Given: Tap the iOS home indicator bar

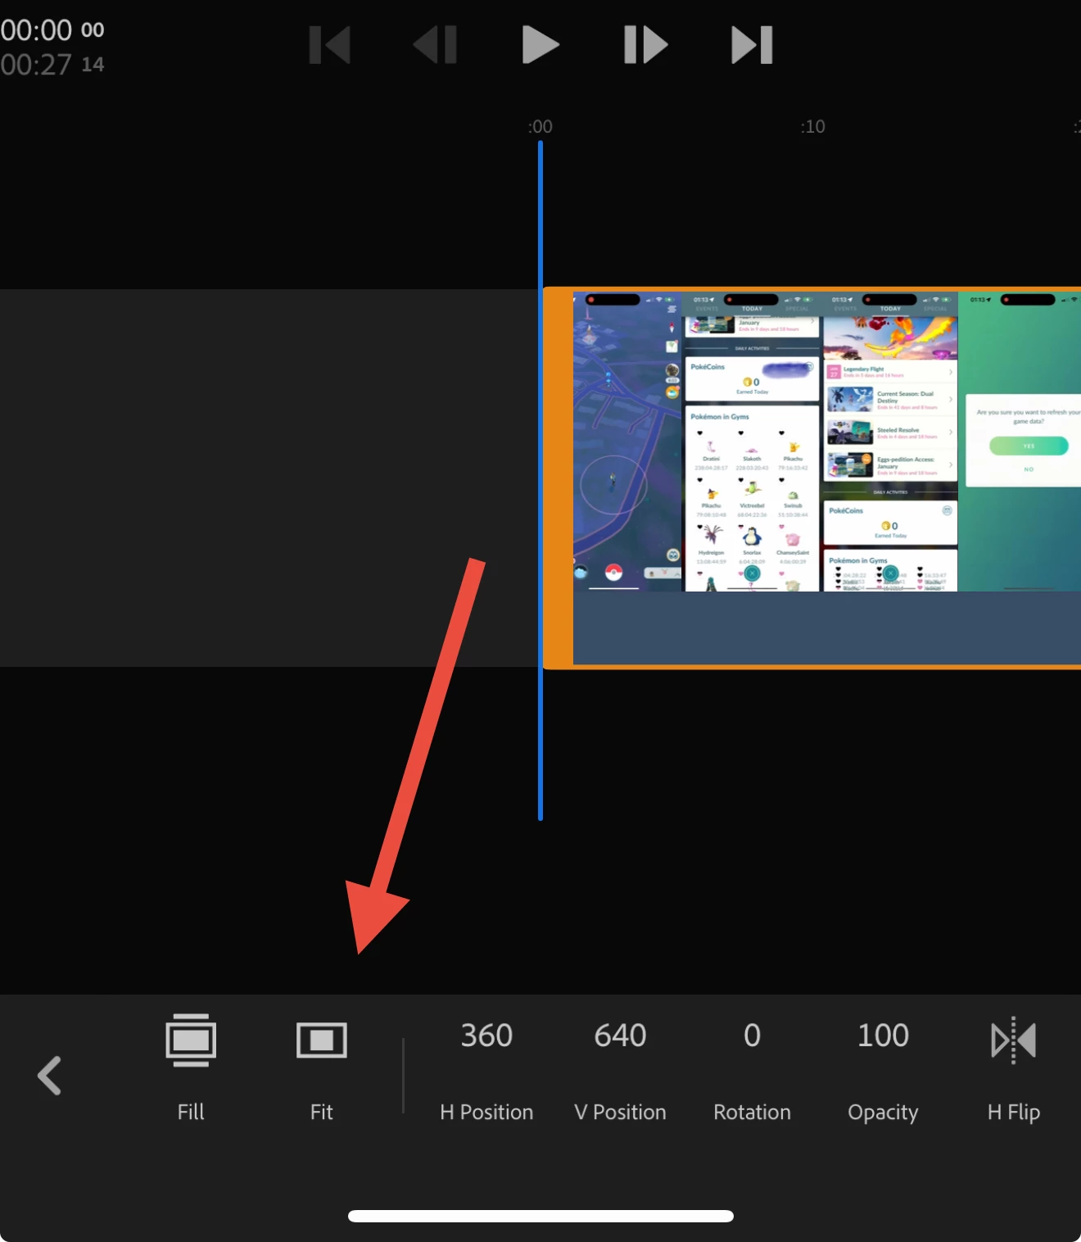Looking at the screenshot, I should (540, 1216).
